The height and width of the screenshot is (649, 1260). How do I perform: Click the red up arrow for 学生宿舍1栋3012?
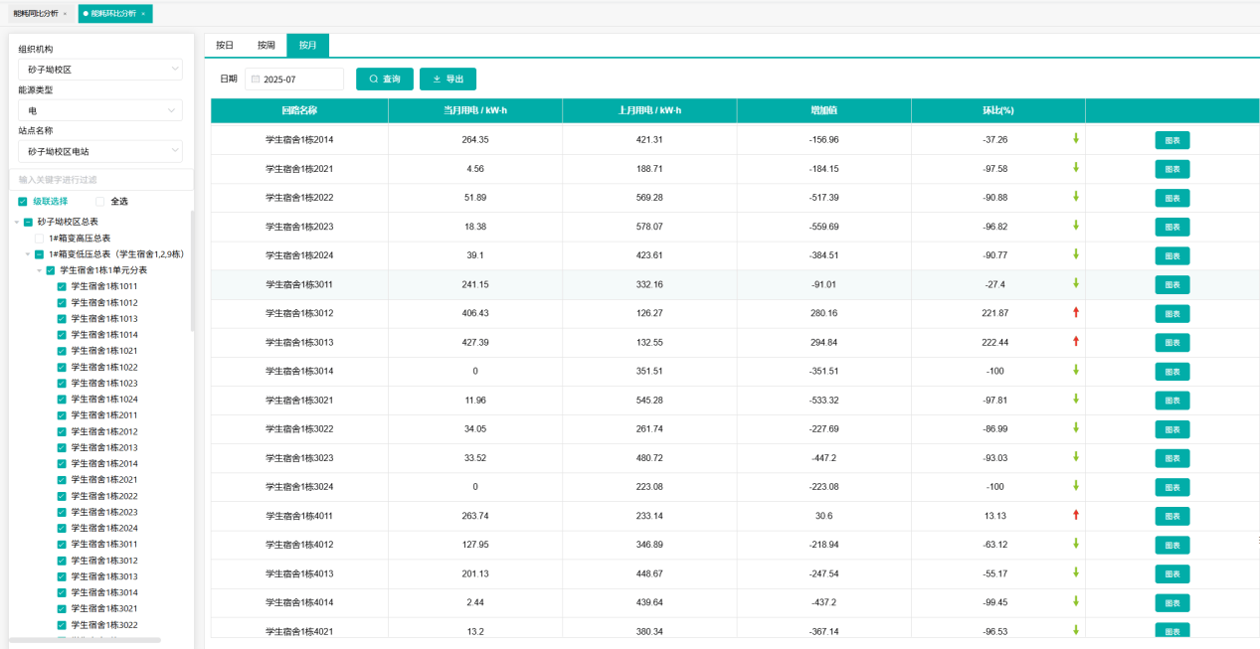[x=1075, y=313]
